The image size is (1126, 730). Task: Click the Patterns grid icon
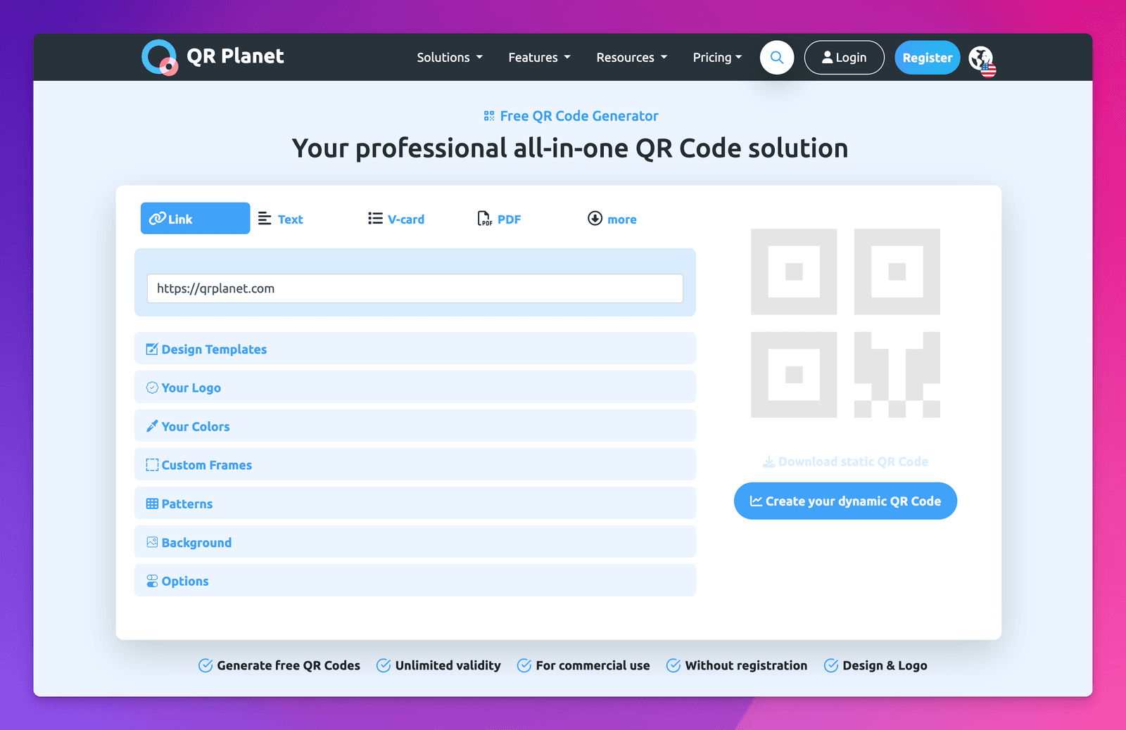(x=152, y=504)
